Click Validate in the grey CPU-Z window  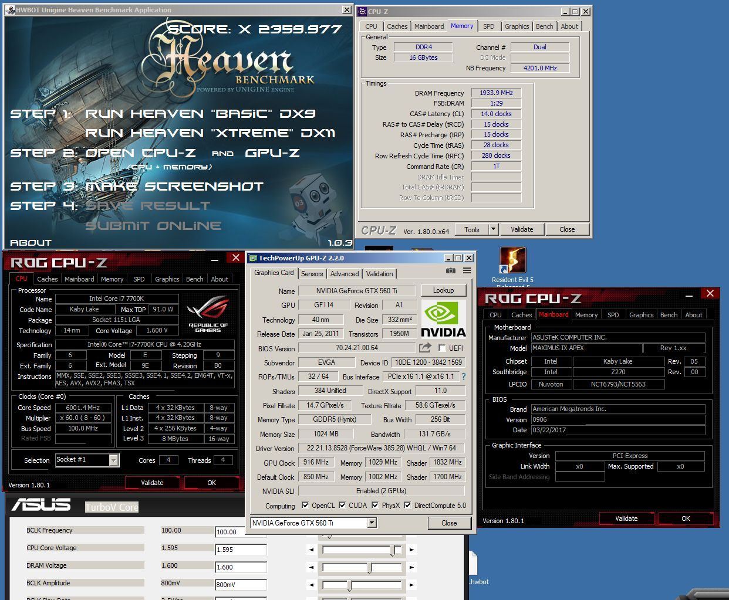(x=522, y=229)
